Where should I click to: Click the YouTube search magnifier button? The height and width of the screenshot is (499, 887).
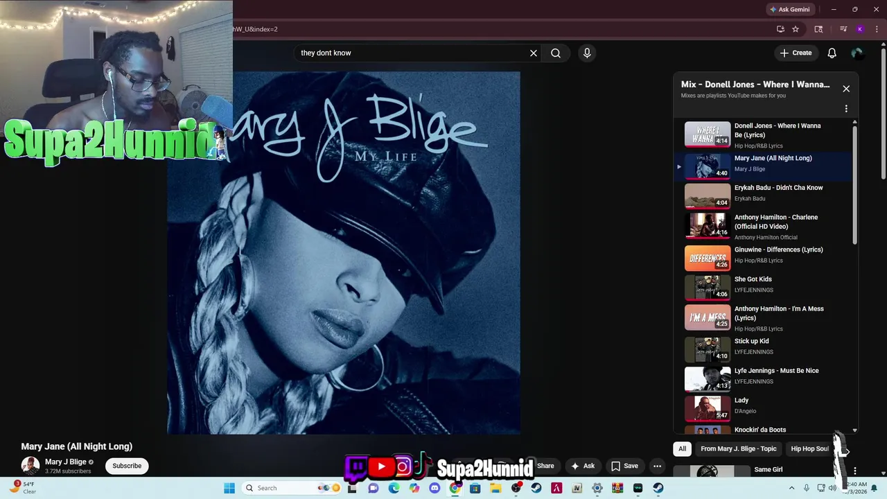[556, 53]
